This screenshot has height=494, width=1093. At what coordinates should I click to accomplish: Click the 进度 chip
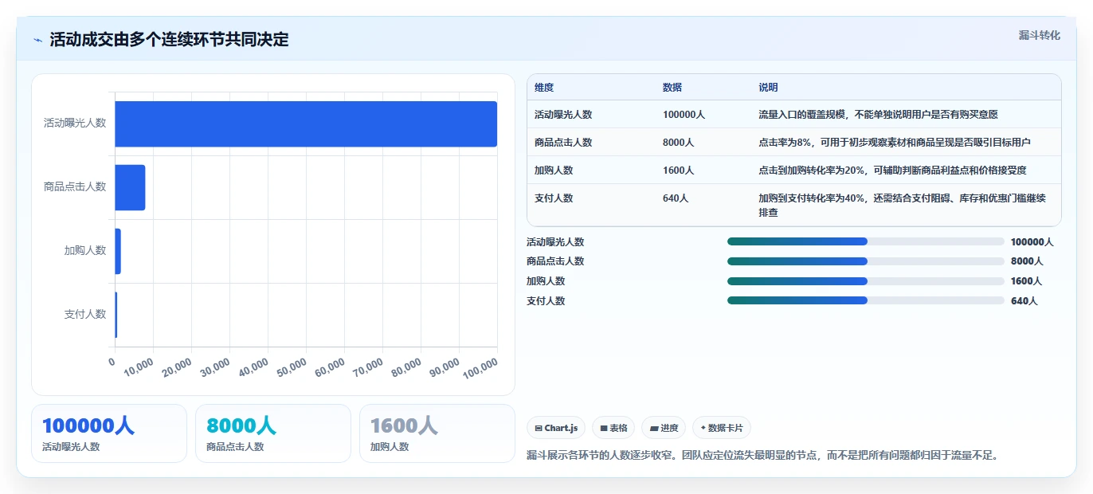pyautogui.click(x=664, y=428)
